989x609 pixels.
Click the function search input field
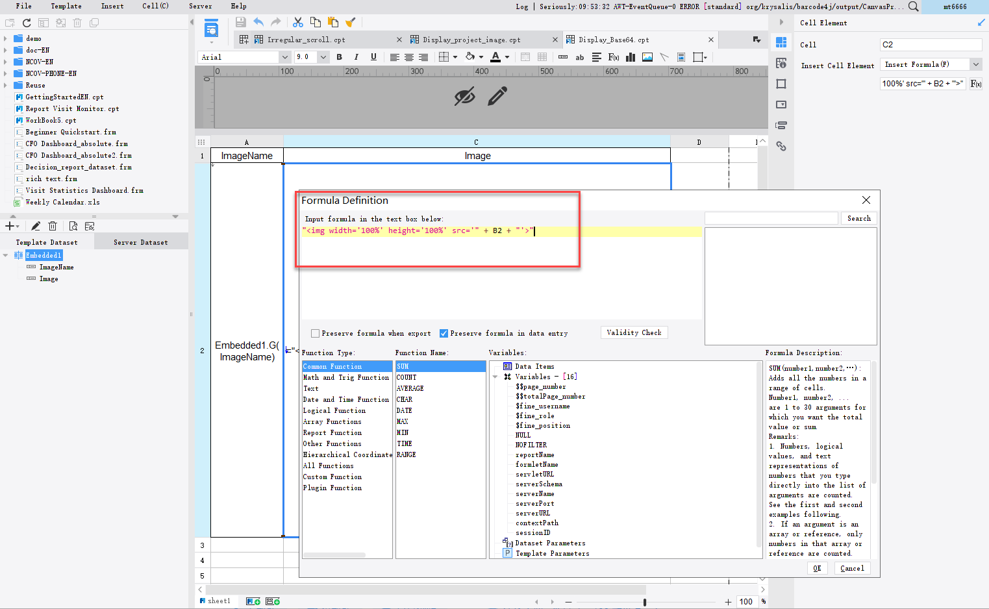click(771, 218)
